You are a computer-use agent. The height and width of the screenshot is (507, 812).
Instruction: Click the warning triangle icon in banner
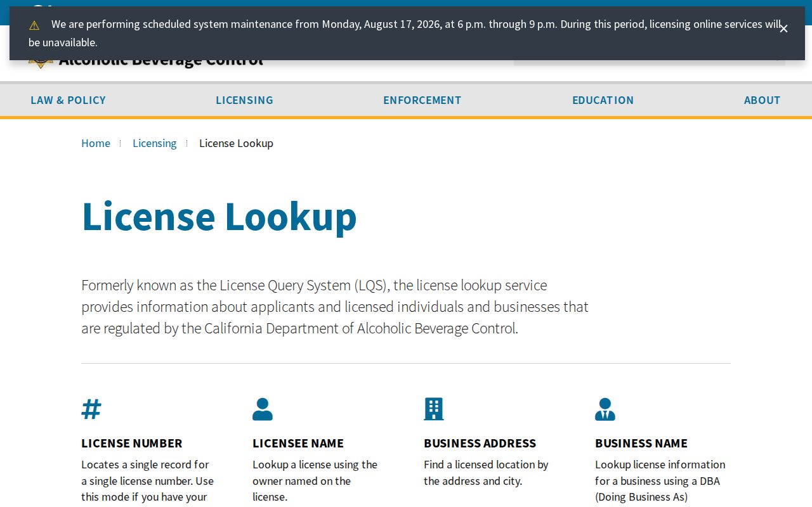pos(34,25)
